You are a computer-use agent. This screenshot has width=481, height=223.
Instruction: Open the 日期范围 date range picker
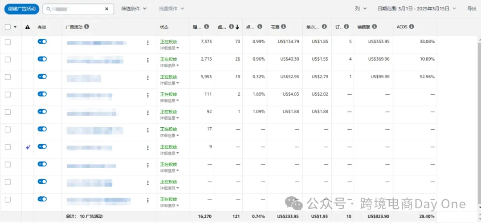coord(417,8)
